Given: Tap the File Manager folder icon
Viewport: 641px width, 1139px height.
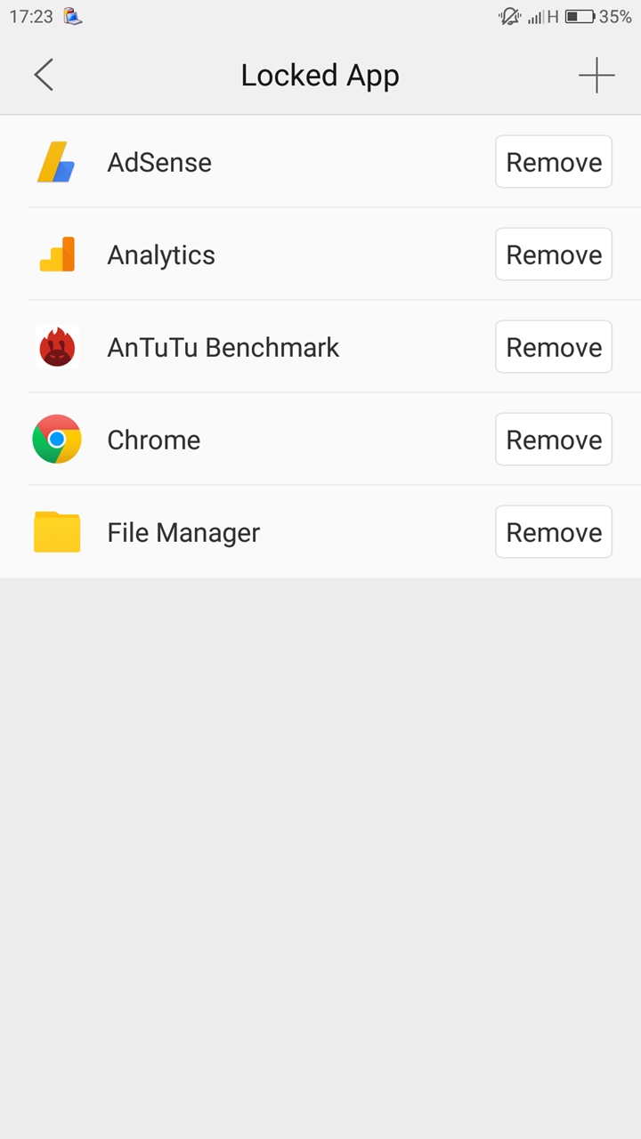Looking at the screenshot, I should point(57,532).
